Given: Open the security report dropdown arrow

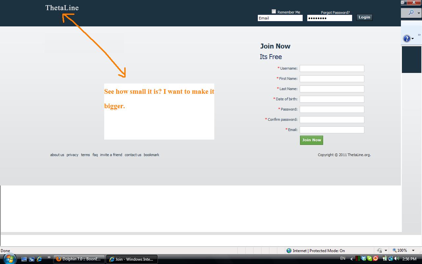Looking at the screenshot, I should pos(386,251).
